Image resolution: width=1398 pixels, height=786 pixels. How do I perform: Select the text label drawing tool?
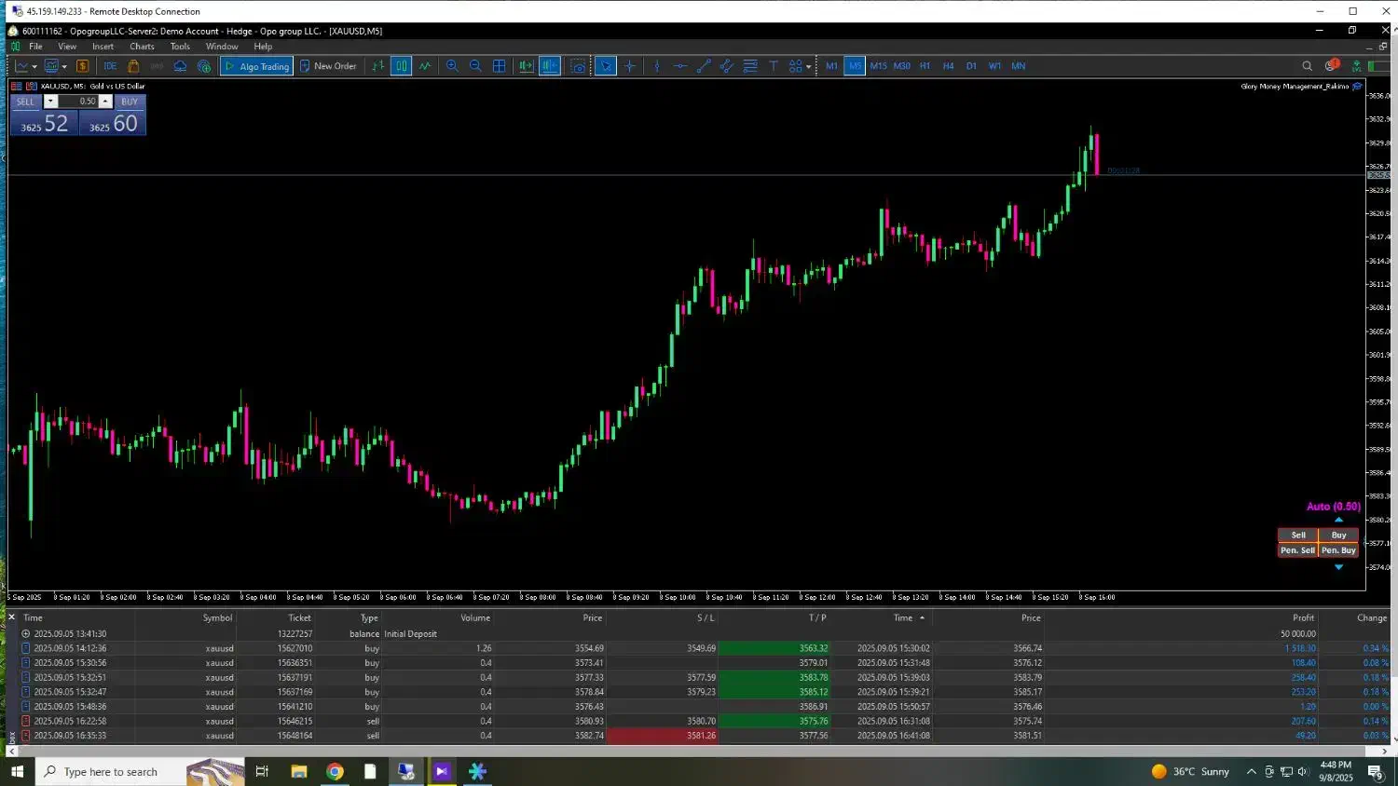pyautogui.click(x=773, y=66)
